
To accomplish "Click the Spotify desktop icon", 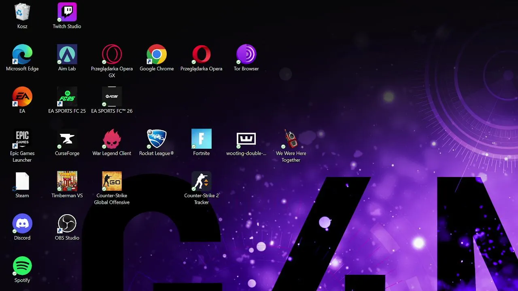I will pos(22,266).
